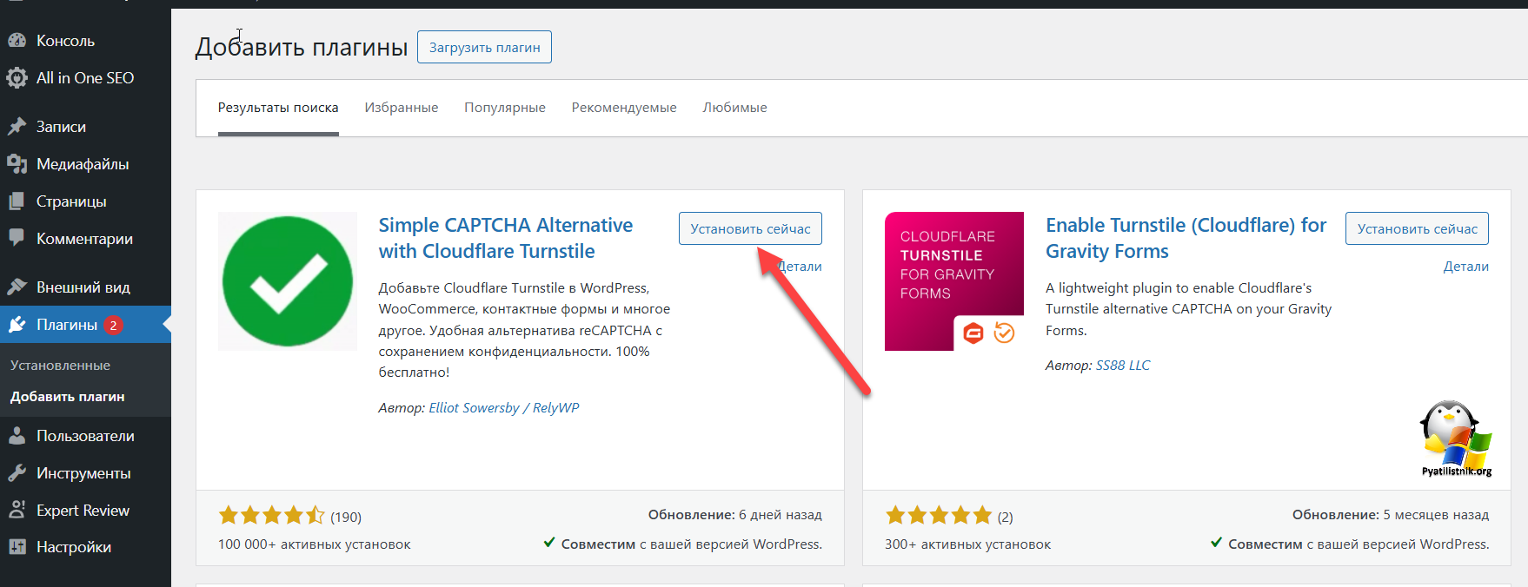Screen dimensions: 1528x587
Task: Open Внешний вид menu item
Action: pyautogui.click(x=85, y=287)
